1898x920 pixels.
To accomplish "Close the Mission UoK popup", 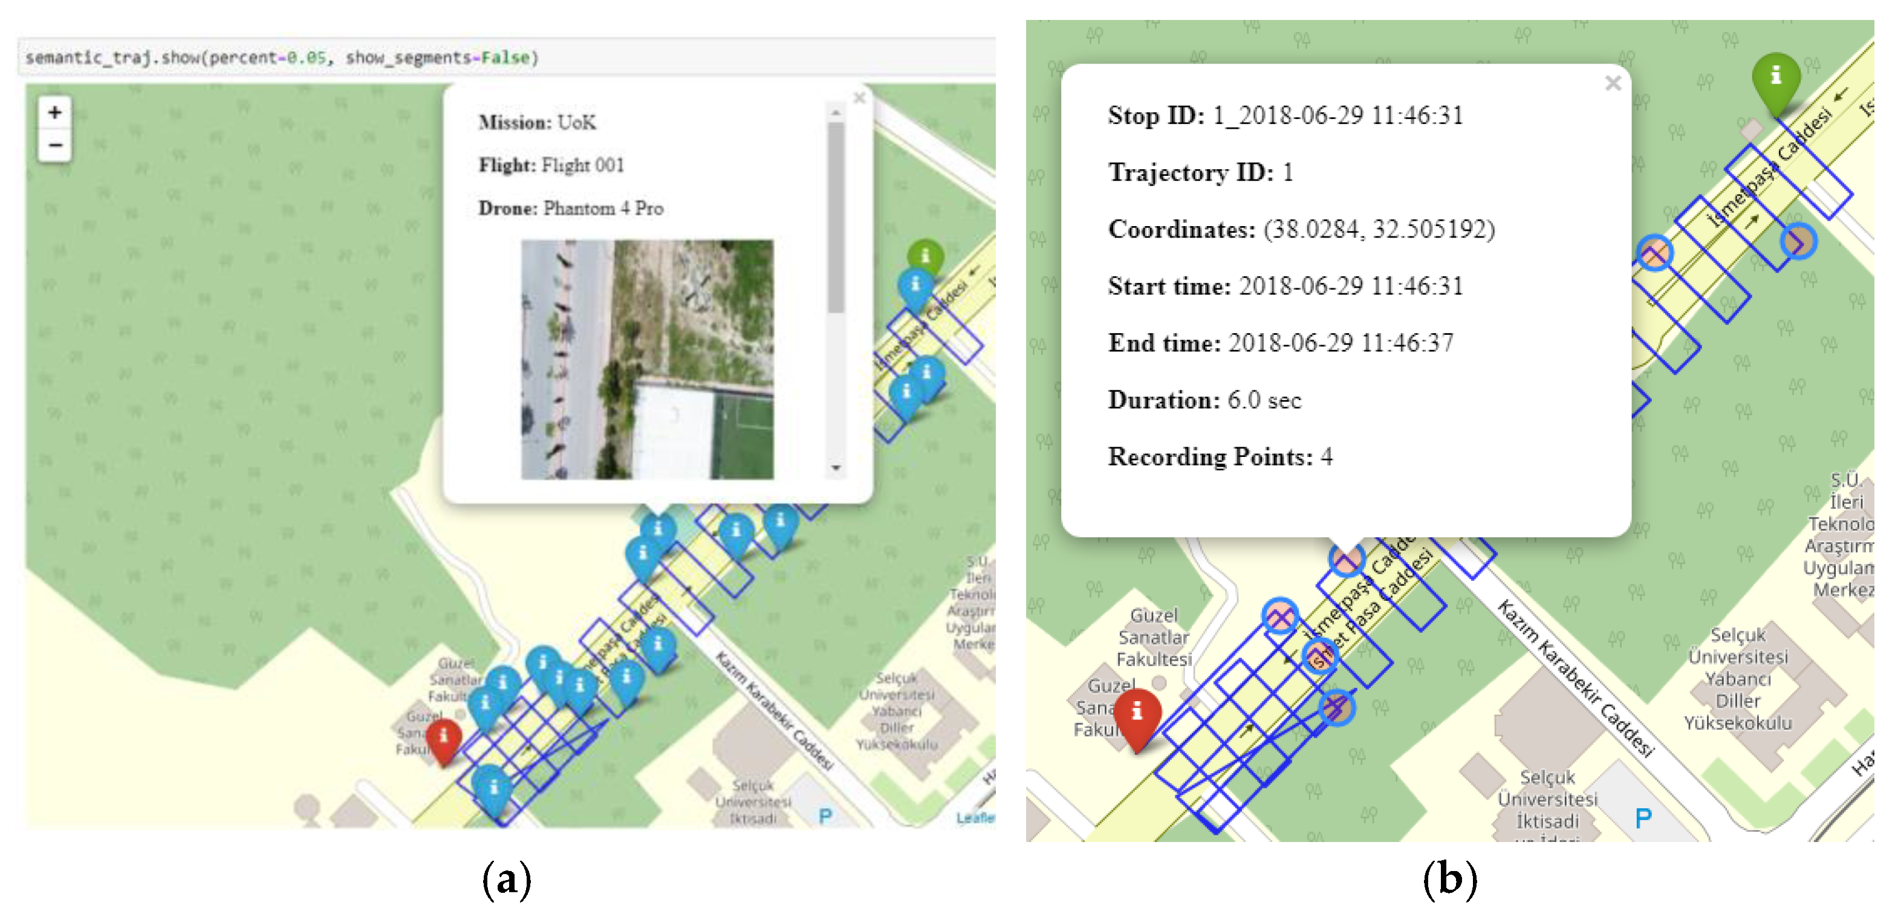I will point(859,98).
